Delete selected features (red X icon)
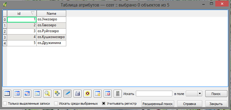 [88, 93]
